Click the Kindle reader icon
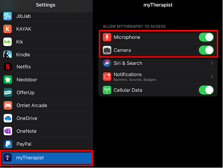 point(7,54)
